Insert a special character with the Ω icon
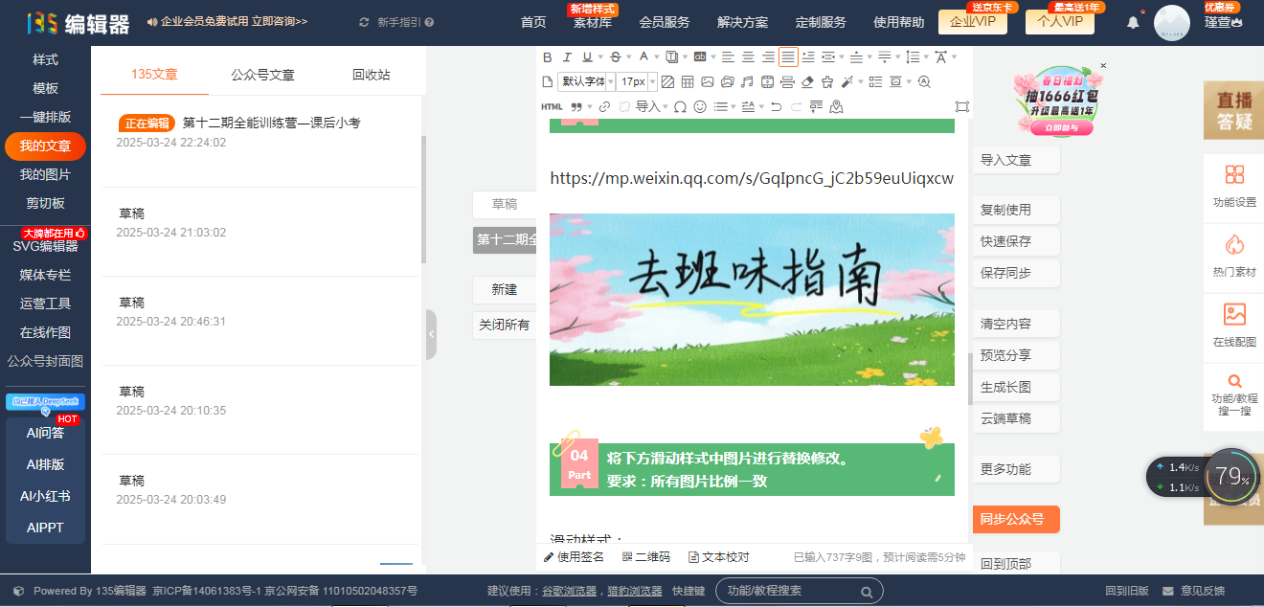Screen dimensions: 1264x607 coord(680,106)
